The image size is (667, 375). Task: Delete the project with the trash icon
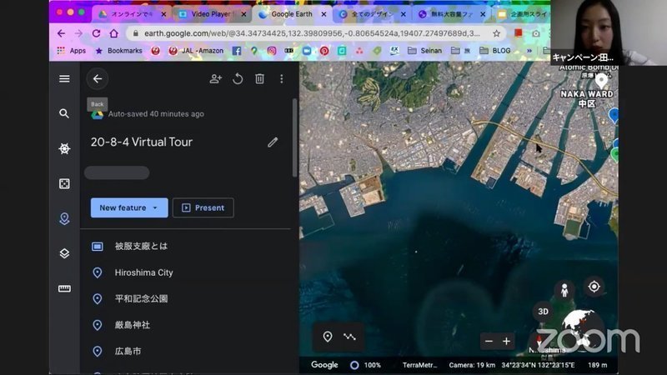[x=259, y=78]
